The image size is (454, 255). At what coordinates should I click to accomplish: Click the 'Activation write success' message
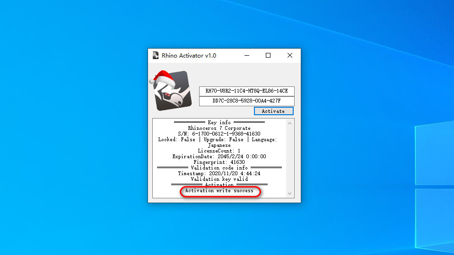tap(219, 191)
